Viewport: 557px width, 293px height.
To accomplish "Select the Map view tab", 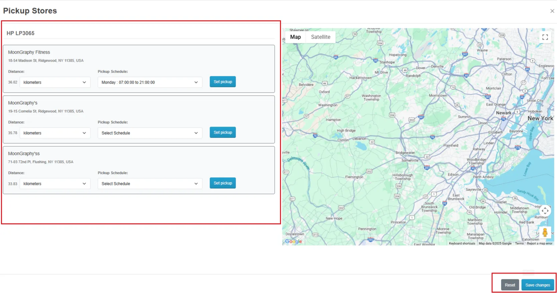I will [x=295, y=37].
